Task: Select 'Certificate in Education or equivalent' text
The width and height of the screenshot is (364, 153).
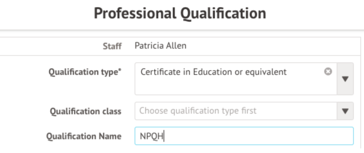Action: (213, 72)
